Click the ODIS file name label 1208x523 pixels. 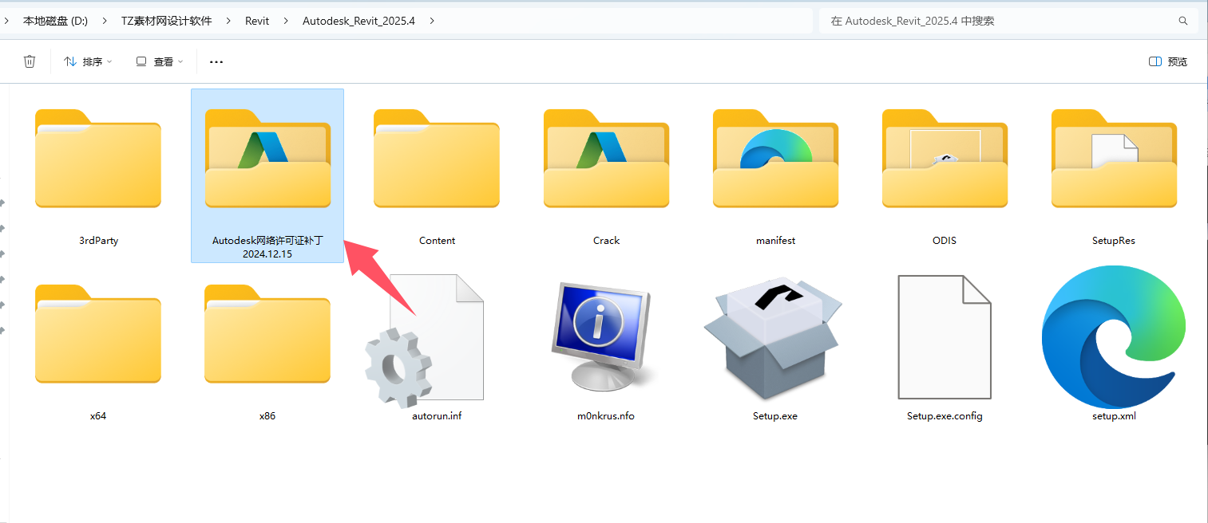click(945, 240)
